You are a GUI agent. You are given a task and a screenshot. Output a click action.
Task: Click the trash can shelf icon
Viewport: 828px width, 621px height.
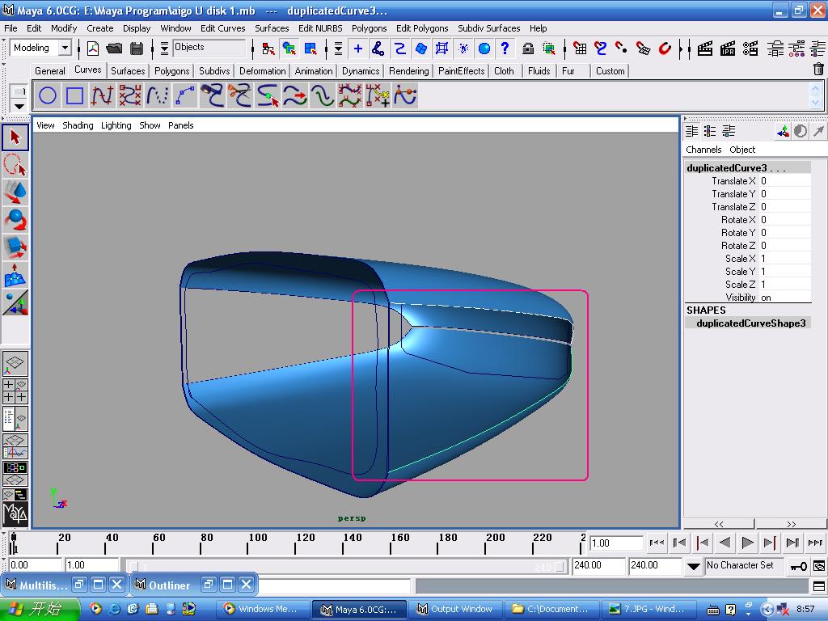click(818, 70)
